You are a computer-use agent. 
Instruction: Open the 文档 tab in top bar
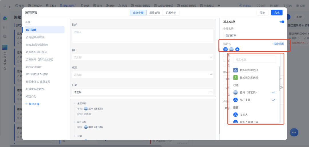point(98,6)
